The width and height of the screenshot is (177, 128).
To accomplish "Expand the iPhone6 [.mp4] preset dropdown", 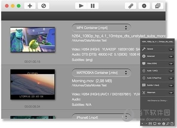I will tap(101, 116).
